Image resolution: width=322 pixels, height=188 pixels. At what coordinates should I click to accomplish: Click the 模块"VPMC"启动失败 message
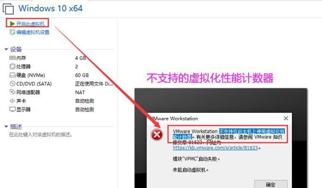196,159
